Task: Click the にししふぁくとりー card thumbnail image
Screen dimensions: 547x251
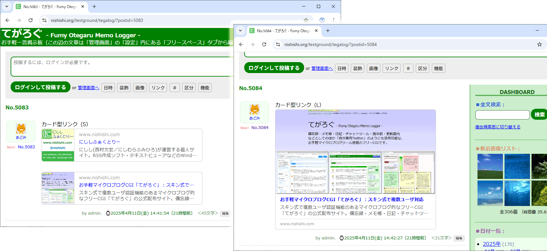Action: click(x=58, y=145)
